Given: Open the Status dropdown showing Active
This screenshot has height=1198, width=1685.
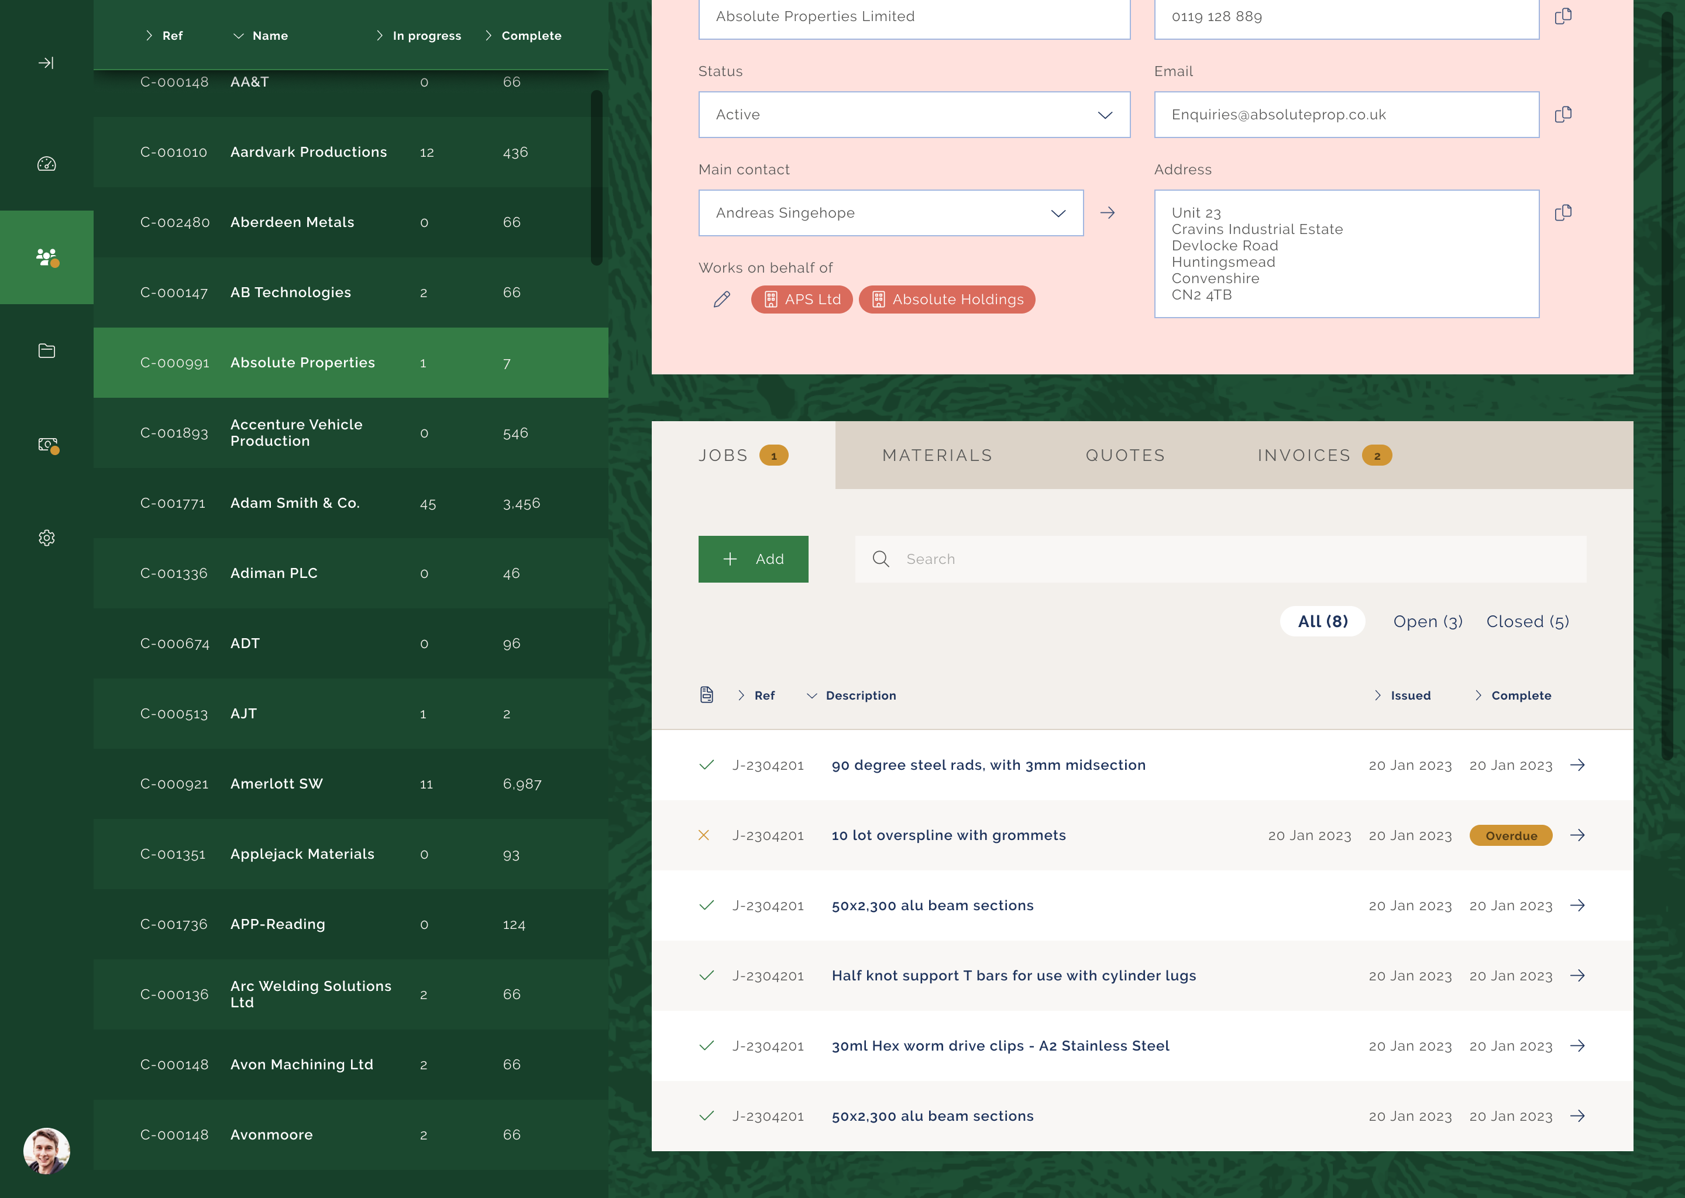Looking at the screenshot, I should click(913, 114).
